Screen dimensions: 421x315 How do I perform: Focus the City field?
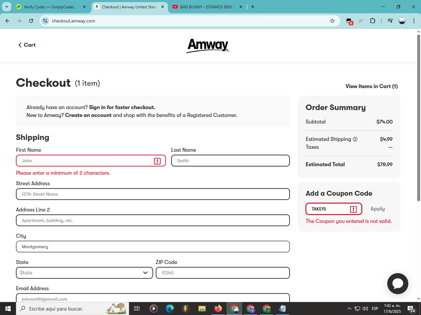[x=153, y=247]
